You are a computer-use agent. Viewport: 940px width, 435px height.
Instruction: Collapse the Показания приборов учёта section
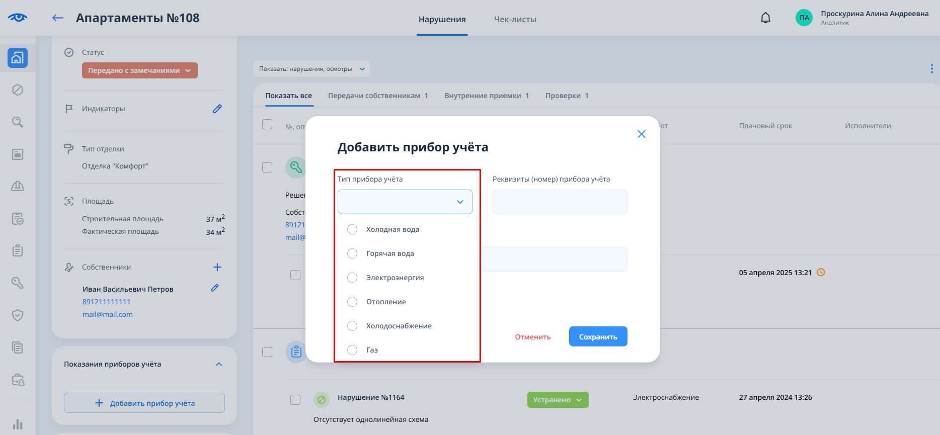219,364
